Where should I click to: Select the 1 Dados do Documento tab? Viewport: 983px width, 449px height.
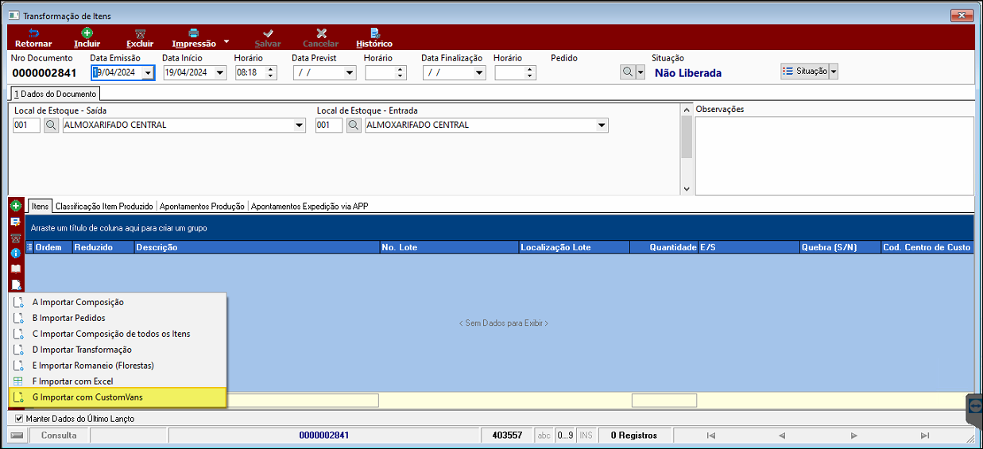pos(56,94)
